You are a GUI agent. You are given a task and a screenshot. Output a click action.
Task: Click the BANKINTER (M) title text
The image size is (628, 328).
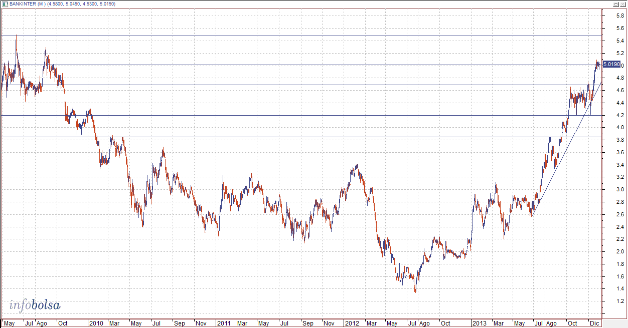(28, 4)
